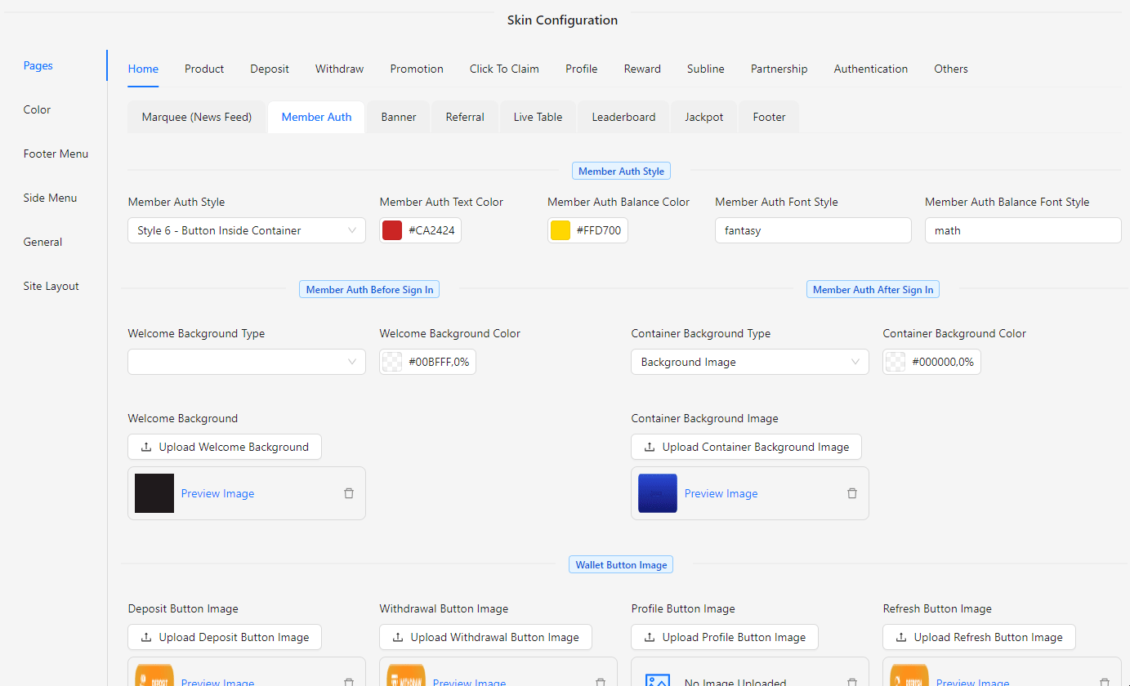Select the Marquee (News Feed) sub-tab
1130x686 pixels.
point(197,117)
